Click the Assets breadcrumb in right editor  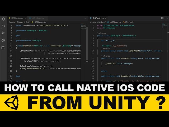93,22
